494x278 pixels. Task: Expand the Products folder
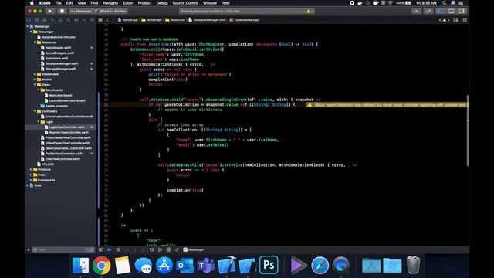31,169
